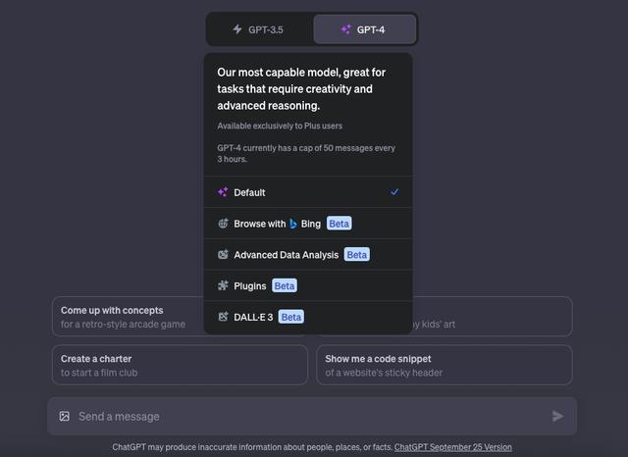Select the Default model option checkmark
The image size is (628, 457).
(x=394, y=192)
